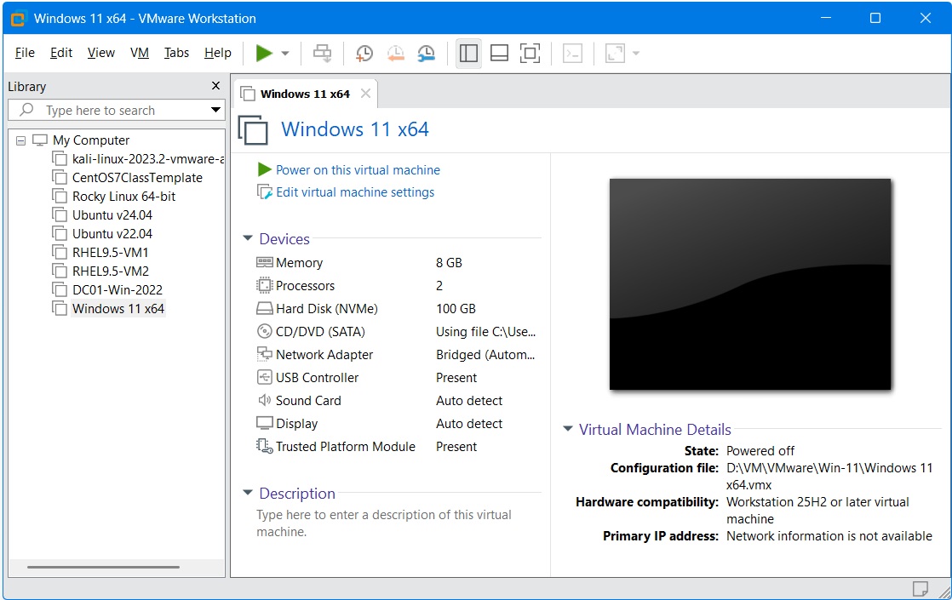This screenshot has width=952, height=600.
Task: Click the library horizontal scrollbar
Action: click(x=103, y=568)
